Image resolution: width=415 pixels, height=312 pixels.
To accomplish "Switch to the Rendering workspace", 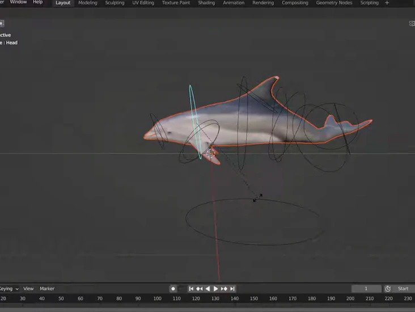I will coord(263,3).
